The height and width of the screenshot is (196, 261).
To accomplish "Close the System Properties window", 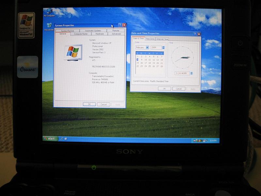I will click(x=124, y=25).
